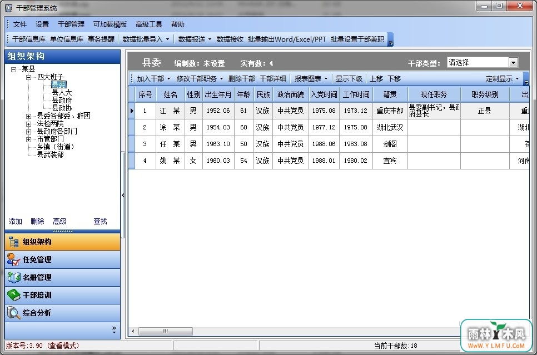Click 上移 button
This screenshot has height=355, width=537.
coord(376,79)
